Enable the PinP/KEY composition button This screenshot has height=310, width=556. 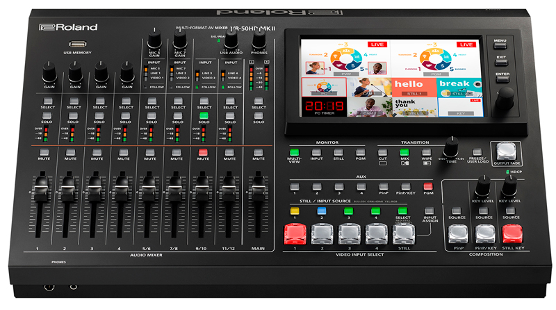[485, 234]
